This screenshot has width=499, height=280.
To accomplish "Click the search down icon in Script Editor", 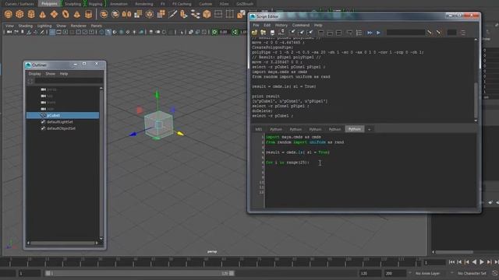I will click(430, 33).
